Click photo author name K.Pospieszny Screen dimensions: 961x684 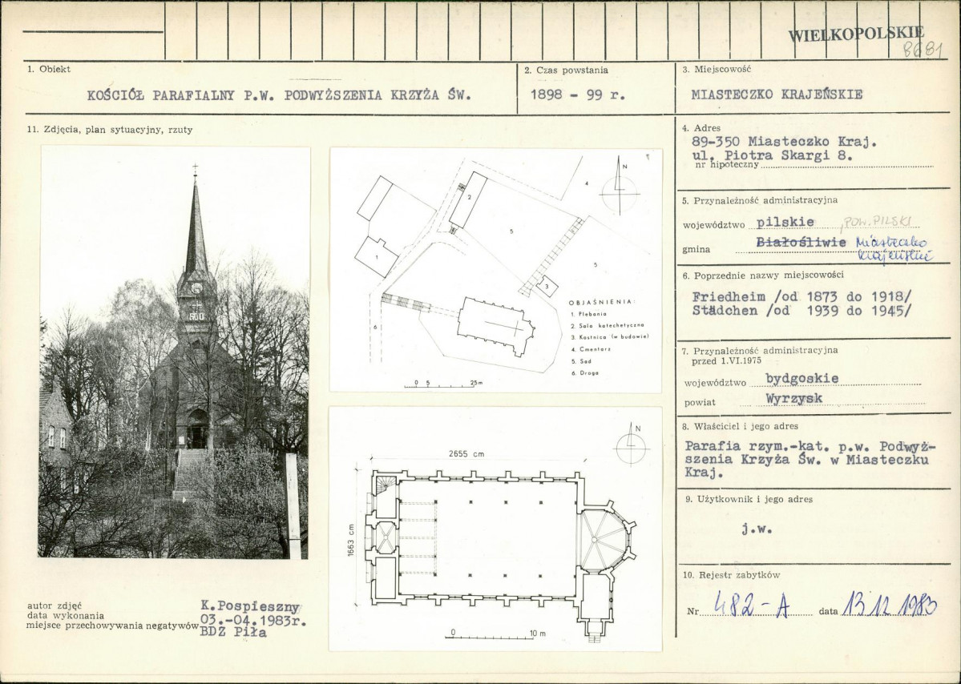coord(250,609)
